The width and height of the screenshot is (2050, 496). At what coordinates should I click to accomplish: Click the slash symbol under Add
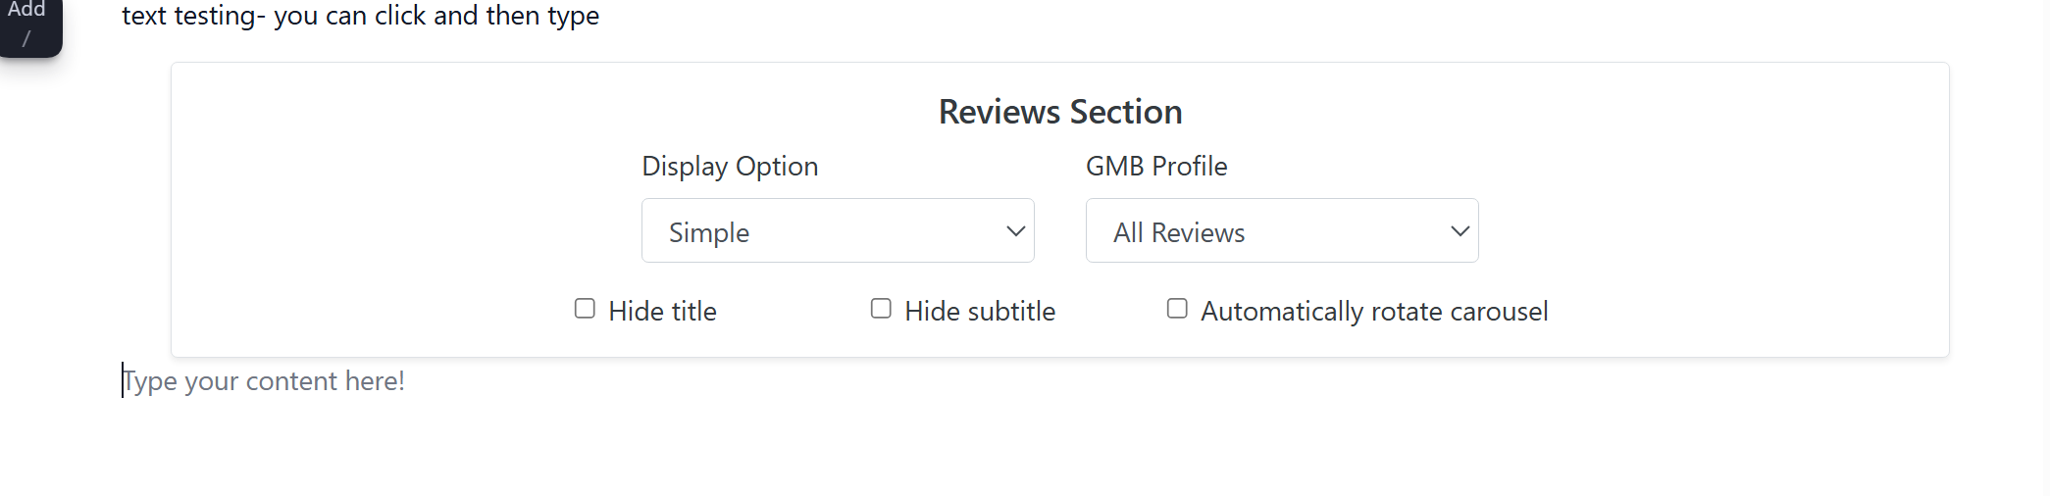26,39
